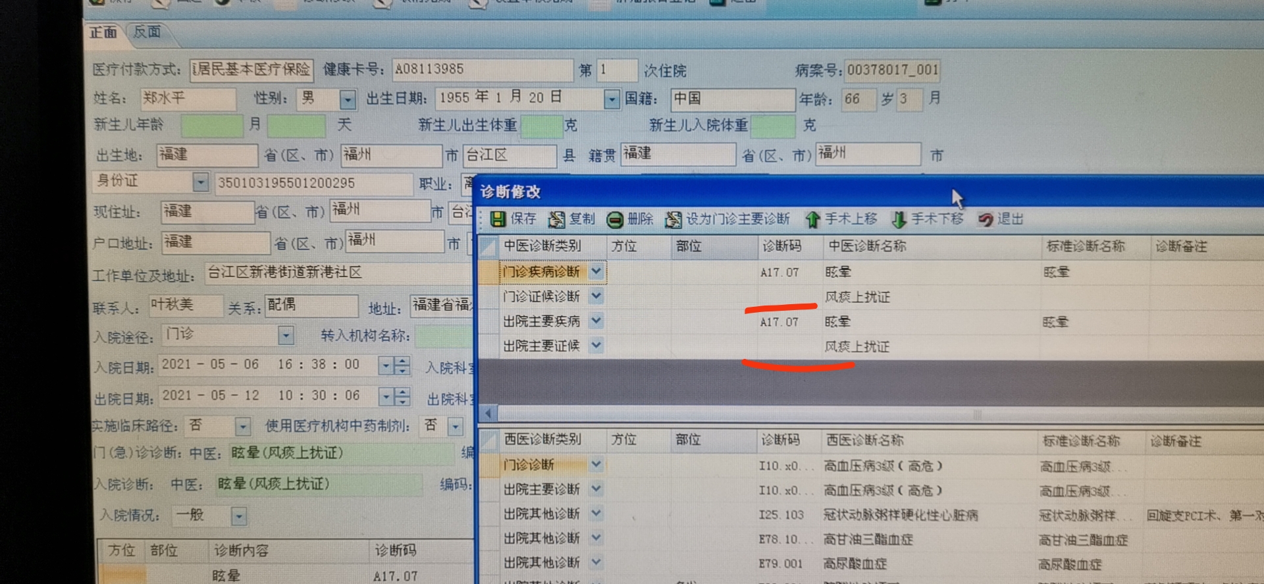Click the 手术下移 green down-arrow icon
The image size is (1264, 584).
pos(899,219)
